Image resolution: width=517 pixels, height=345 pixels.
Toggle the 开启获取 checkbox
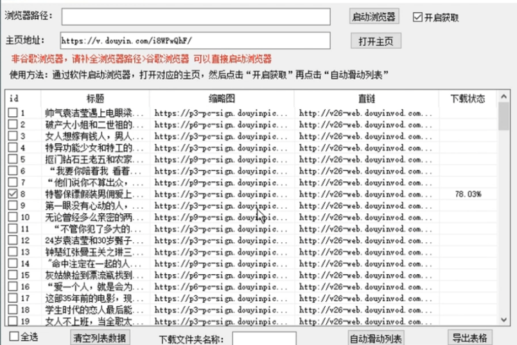[417, 17]
